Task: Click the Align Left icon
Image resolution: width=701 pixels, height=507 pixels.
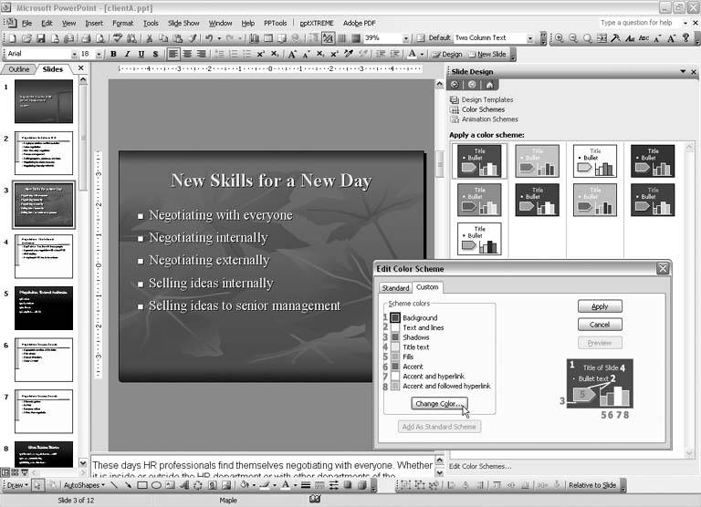Action: 173,55
